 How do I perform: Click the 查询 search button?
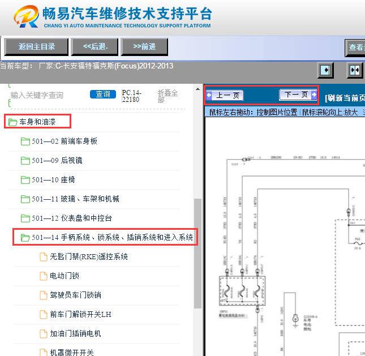click(103, 94)
